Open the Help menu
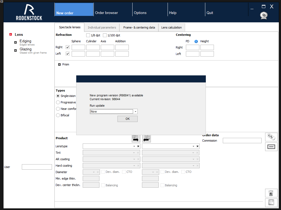Viewport: 281px width, 210px height. (186, 9)
